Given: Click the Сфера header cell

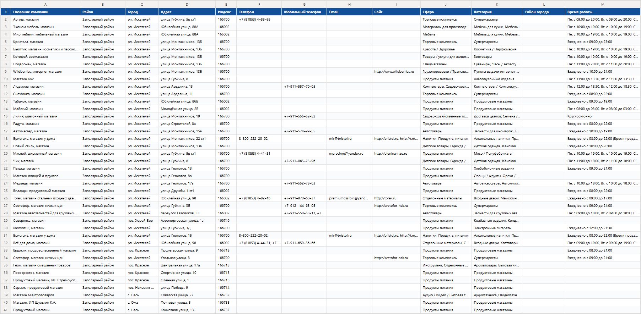Looking at the screenshot, I should (446, 12).
